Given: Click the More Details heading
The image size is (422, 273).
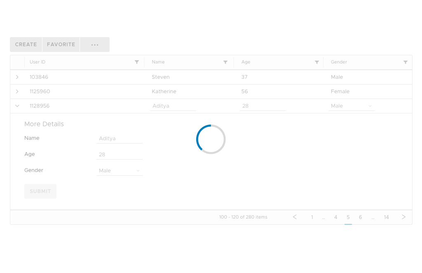Looking at the screenshot, I should (x=44, y=124).
